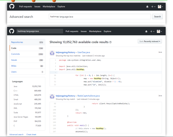This screenshot has width=173, height=137.
Task: Click the GitHub logo in the top header
Action: tap(12, 7)
